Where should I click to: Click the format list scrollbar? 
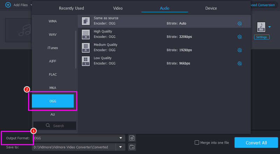click(76, 50)
